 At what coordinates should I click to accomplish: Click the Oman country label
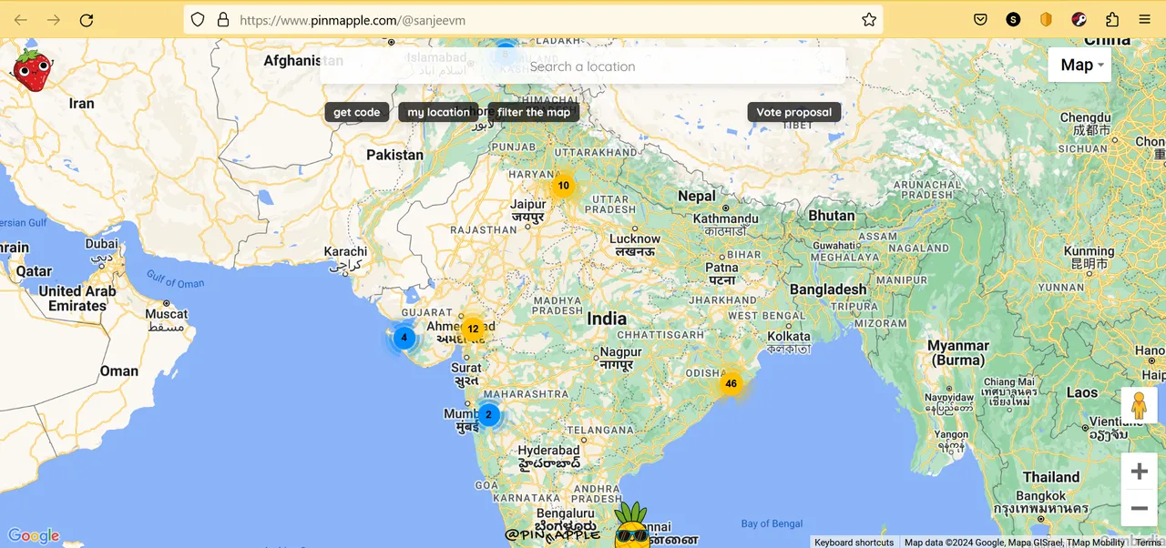pos(119,371)
